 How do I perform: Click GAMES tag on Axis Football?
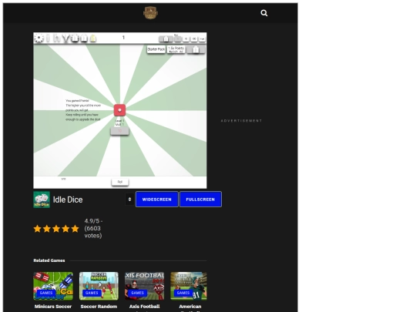[x=137, y=293]
